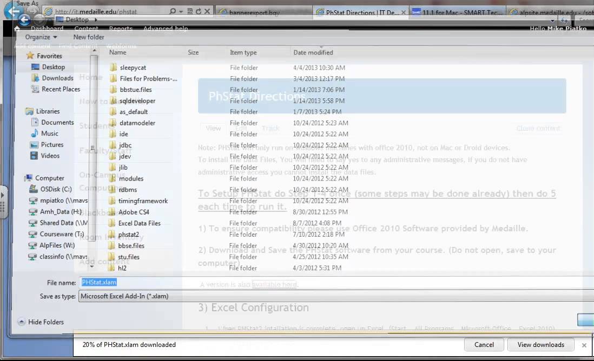Select the datamodeler folder icon
The width and height of the screenshot is (594, 361).
[113, 123]
